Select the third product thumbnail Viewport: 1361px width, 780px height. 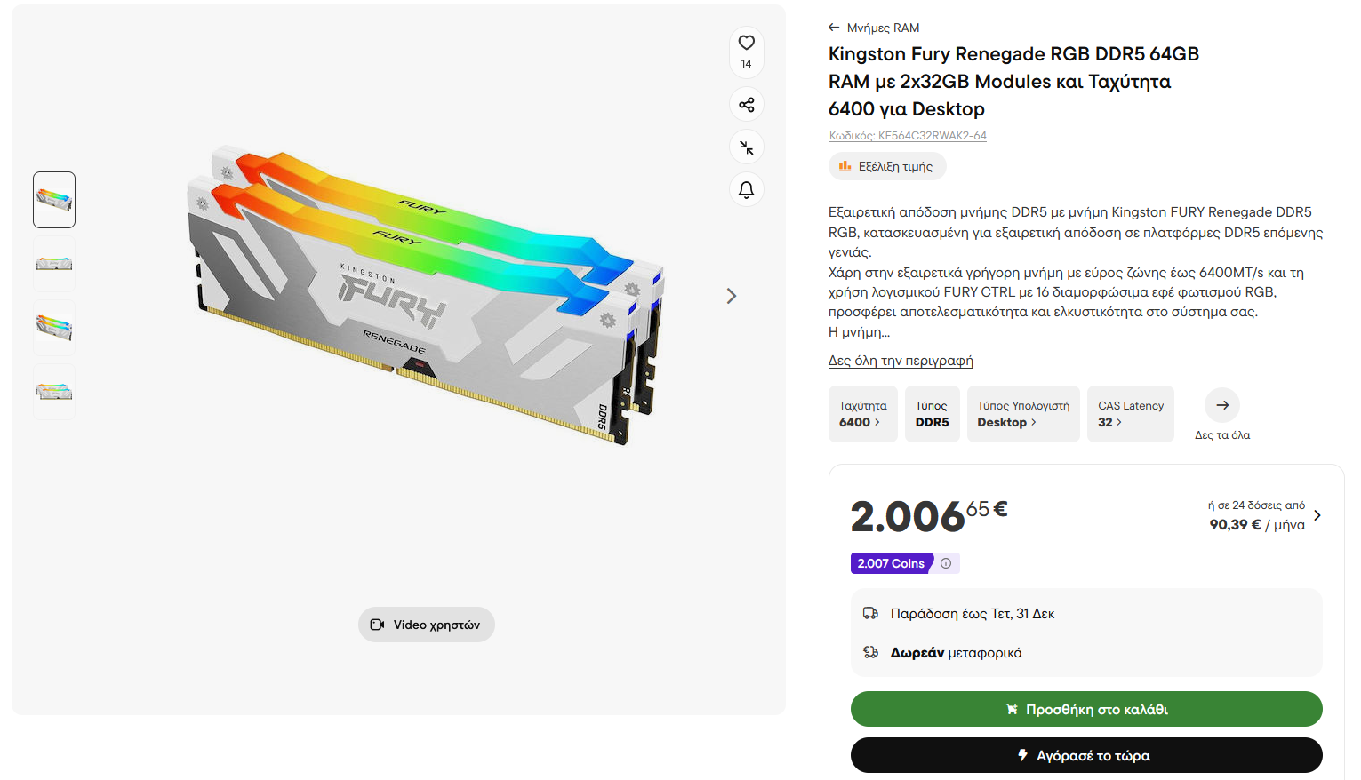click(x=54, y=328)
